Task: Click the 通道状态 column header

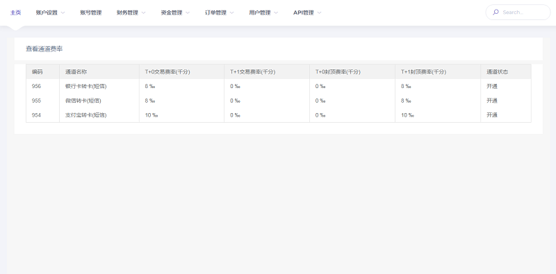Action: pos(497,71)
